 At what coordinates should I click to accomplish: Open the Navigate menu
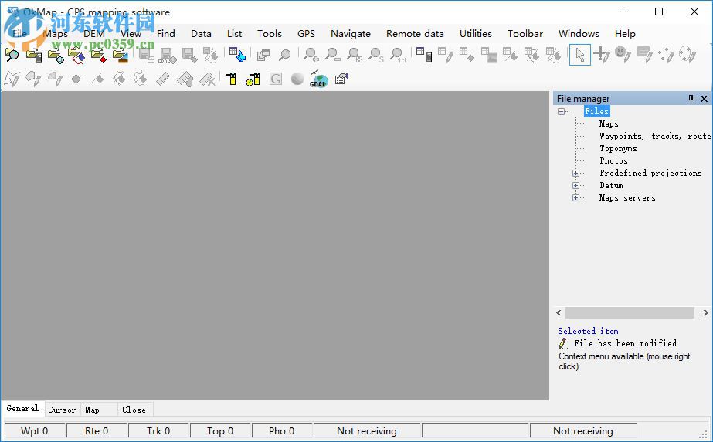351,34
